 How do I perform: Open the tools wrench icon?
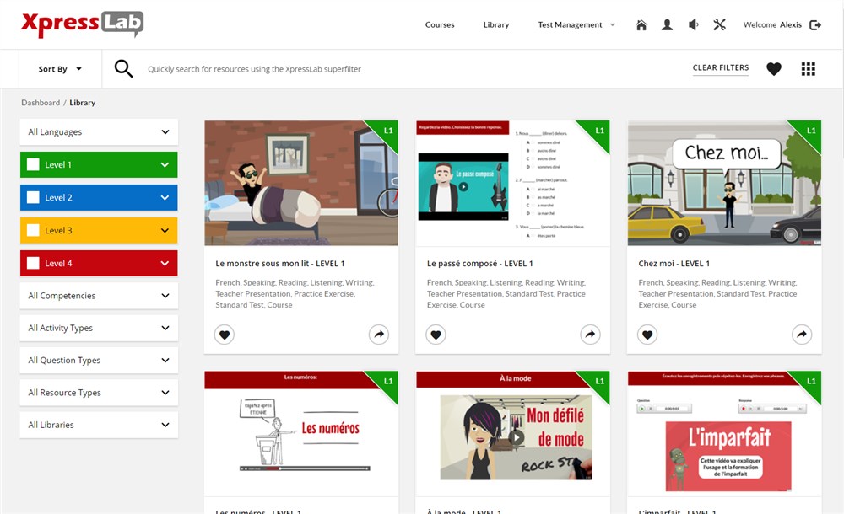click(x=720, y=24)
